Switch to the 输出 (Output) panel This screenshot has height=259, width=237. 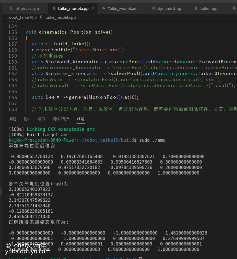point(27,119)
